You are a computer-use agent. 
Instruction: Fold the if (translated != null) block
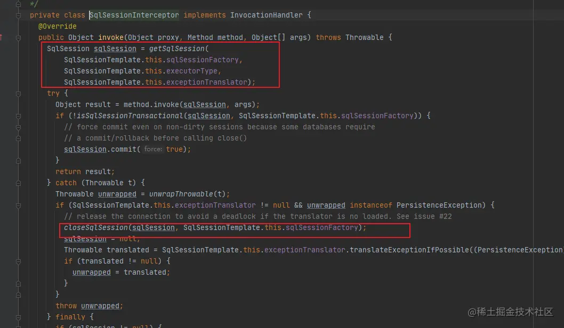(x=18, y=261)
